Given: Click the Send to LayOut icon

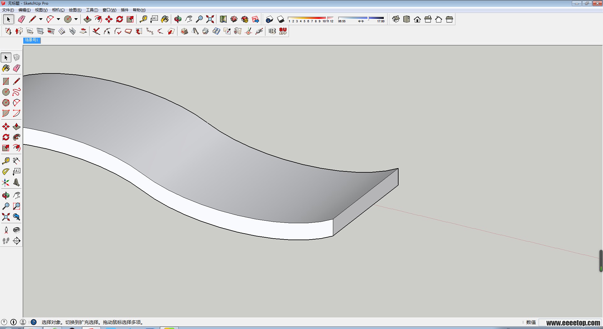Looking at the screenshot, I should pyautogui.click(x=255, y=19).
